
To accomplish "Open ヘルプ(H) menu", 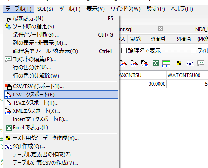I will 182,9.
